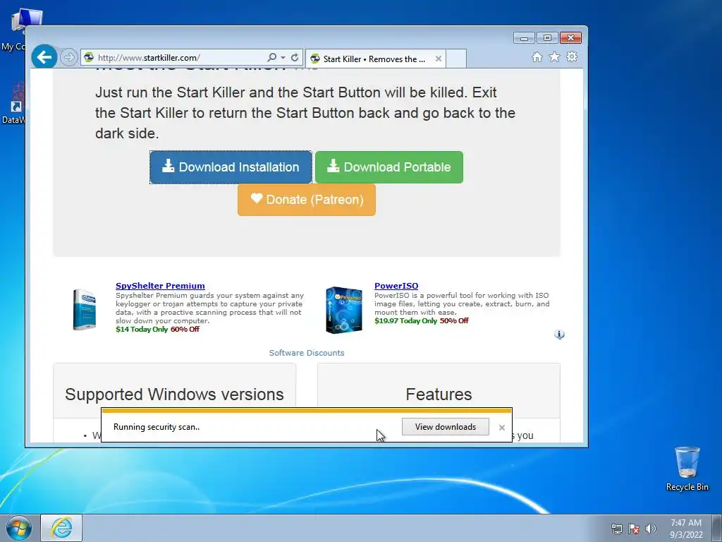Viewport: 722px width, 542px height.
Task: Click View downloads button
Action: click(446, 427)
